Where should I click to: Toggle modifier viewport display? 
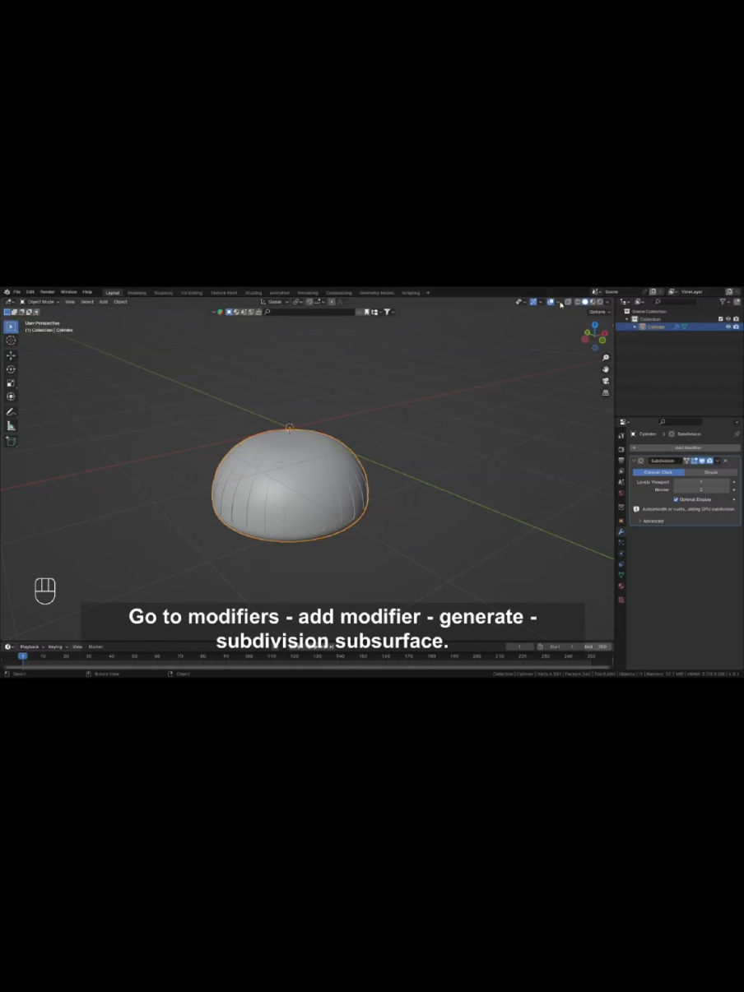point(702,461)
